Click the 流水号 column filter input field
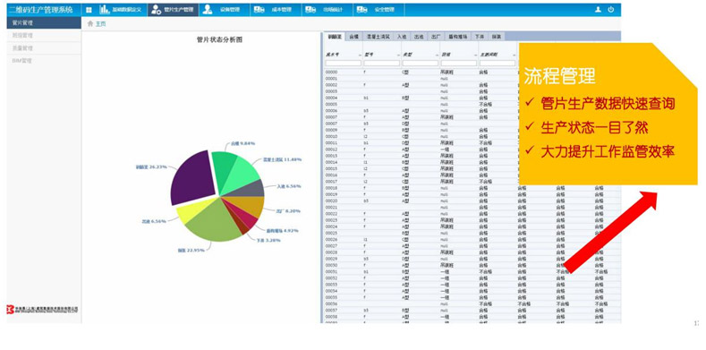The width and height of the screenshot is (706, 350). 343,64
